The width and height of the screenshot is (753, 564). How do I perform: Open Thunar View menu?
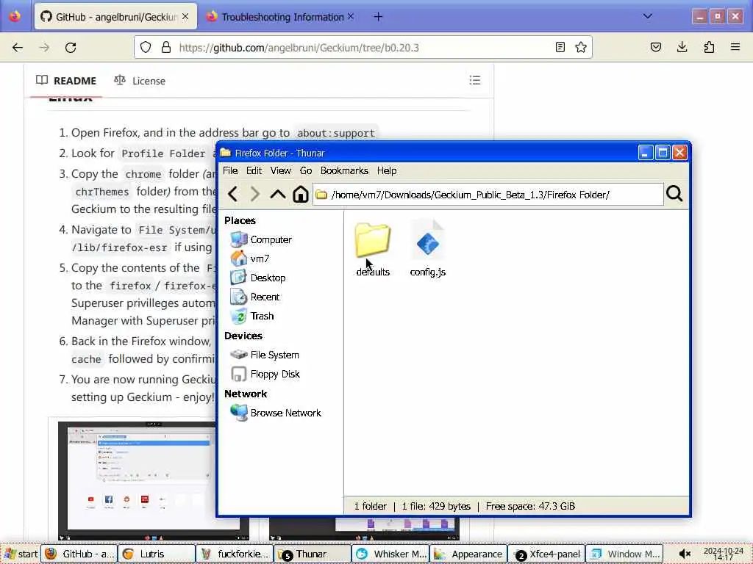click(x=280, y=170)
